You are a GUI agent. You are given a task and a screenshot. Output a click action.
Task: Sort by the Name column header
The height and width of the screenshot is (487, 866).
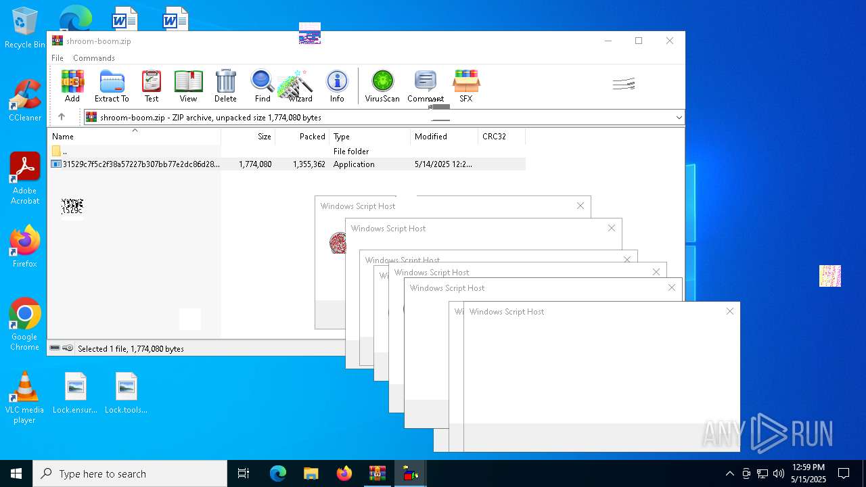[135, 137]
